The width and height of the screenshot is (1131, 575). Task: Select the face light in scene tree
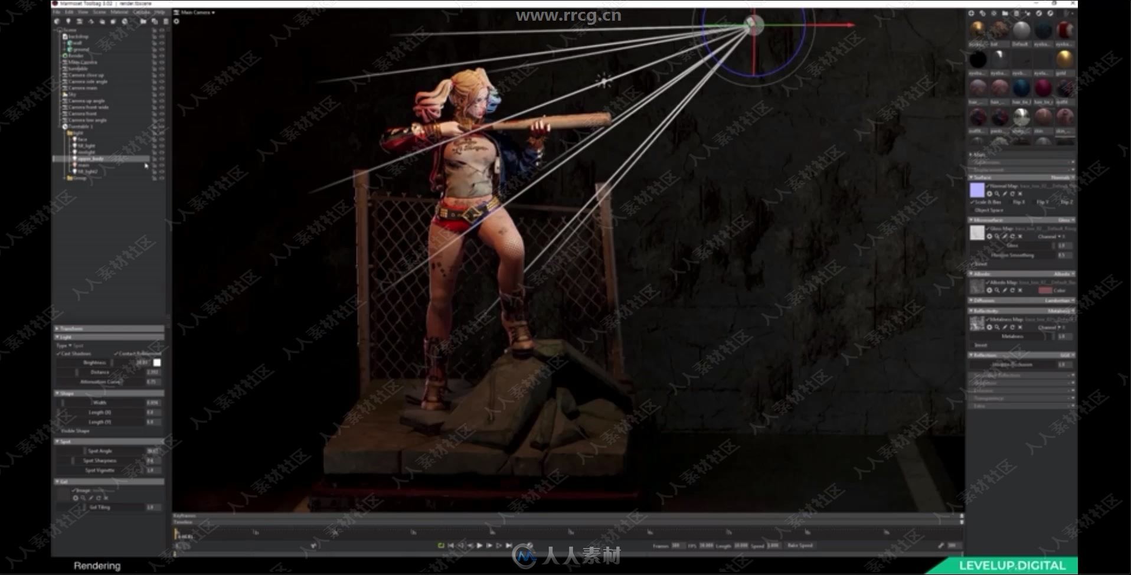(x=83, y=139)
